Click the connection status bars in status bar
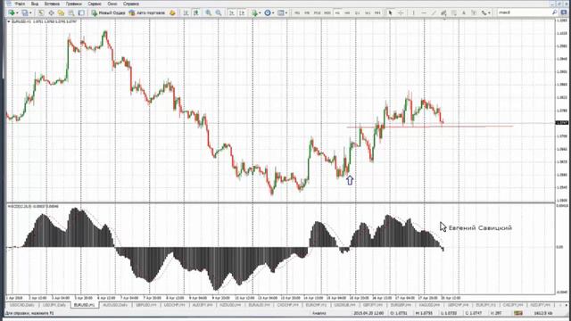The image size is (571, 321). coord(517,313)
